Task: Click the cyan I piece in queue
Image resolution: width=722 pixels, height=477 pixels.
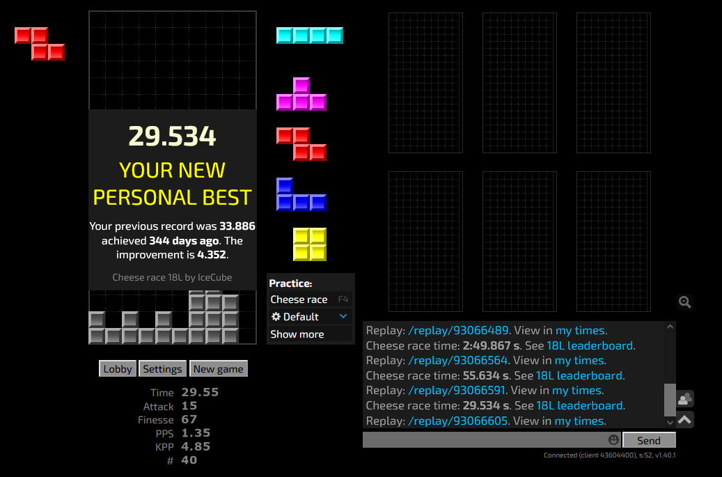Action: (310, 36)
